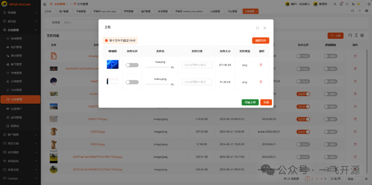Expand the upload dialog to fullscreen
This screenshot has width=372, height=185.
[257, 28]
